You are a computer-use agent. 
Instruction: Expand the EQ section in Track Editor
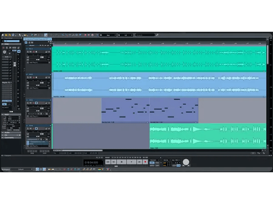pyautogui.click(x=3, y=135)
